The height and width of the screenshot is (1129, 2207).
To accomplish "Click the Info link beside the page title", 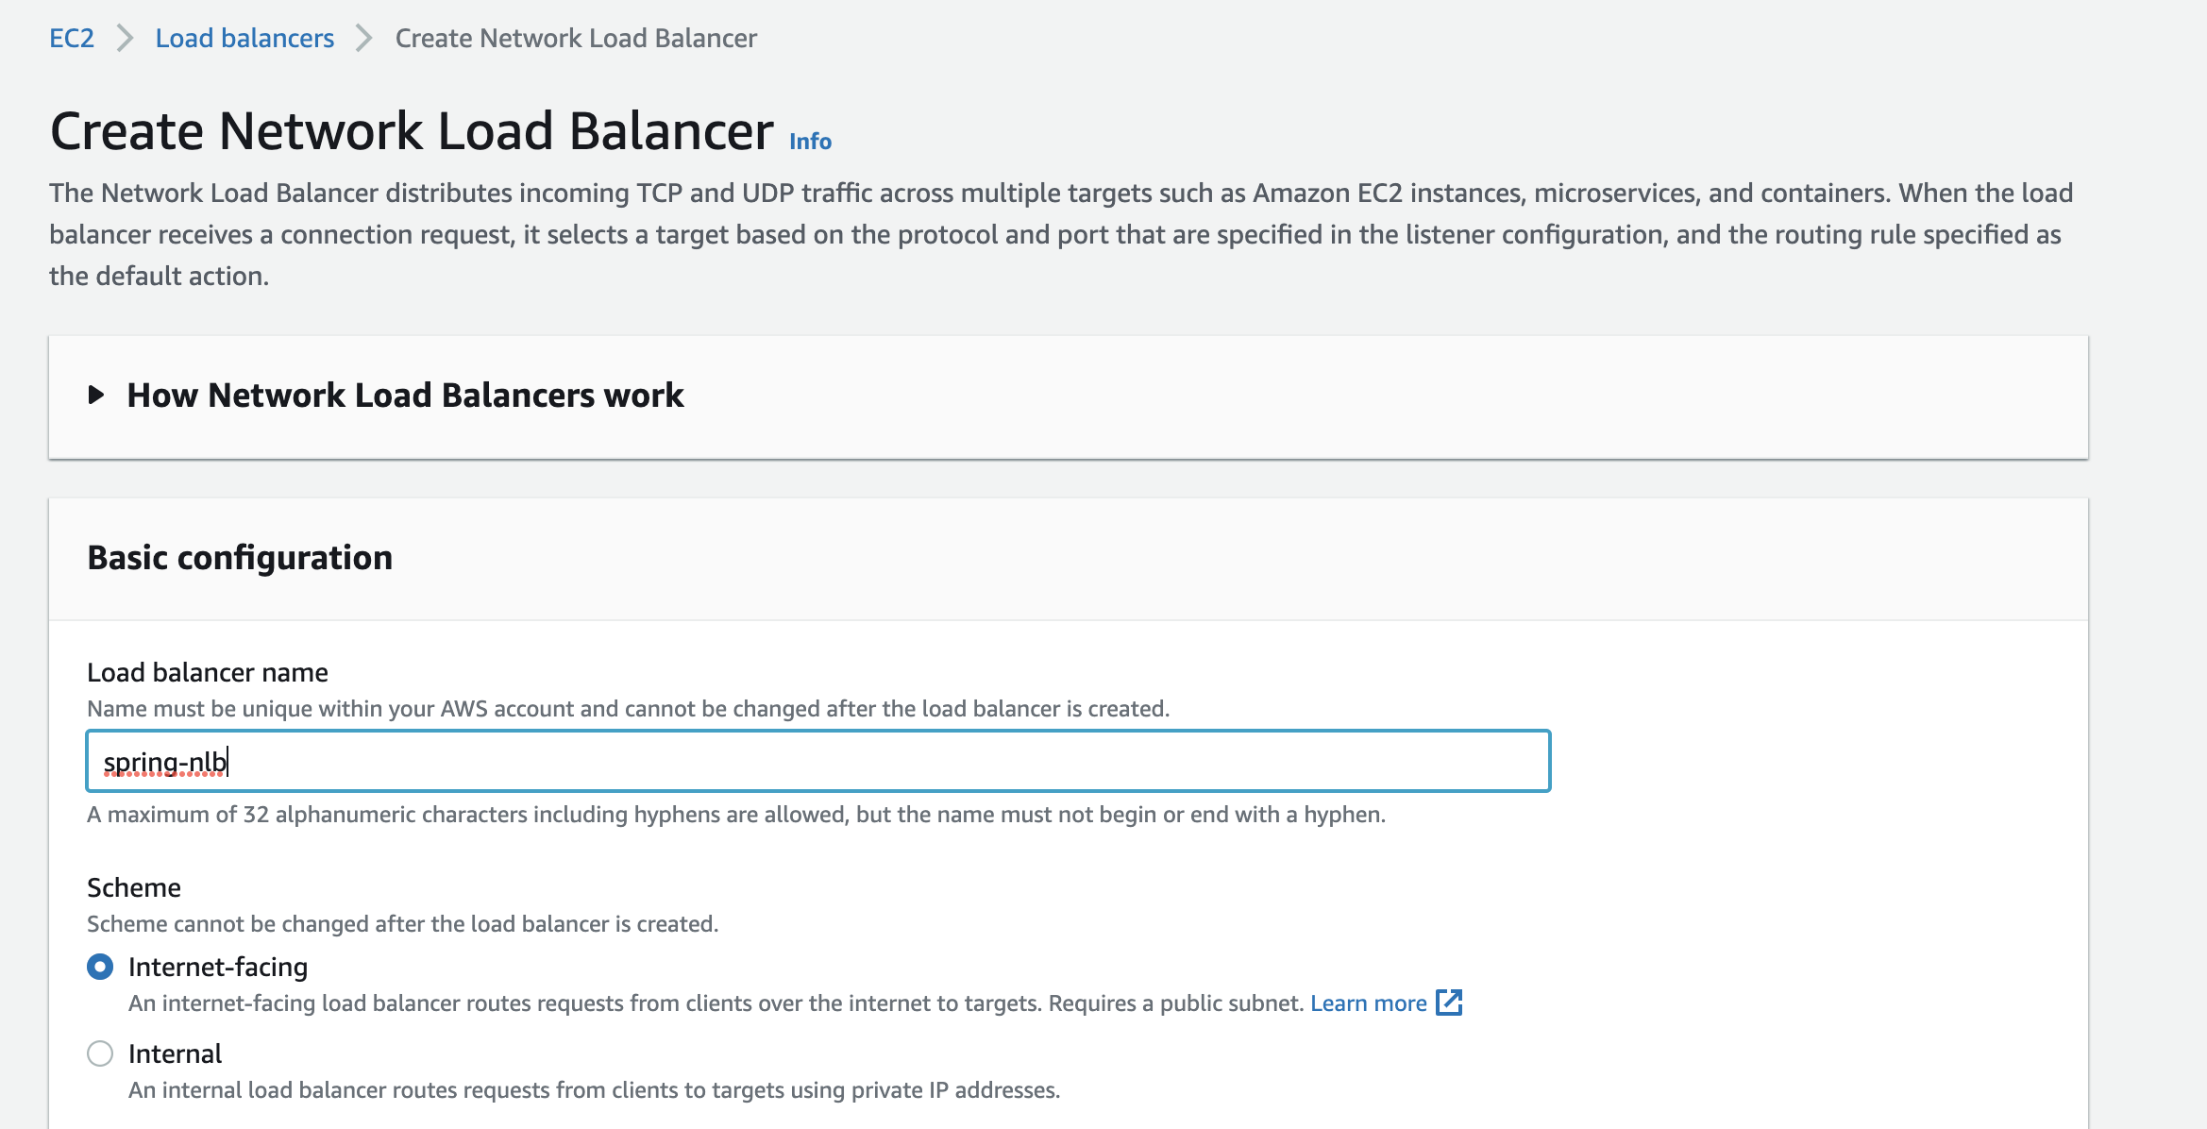I will pyautogui.click(x=809, y=141).
